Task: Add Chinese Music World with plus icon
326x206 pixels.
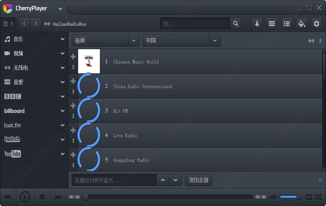Action: [73, 56]
